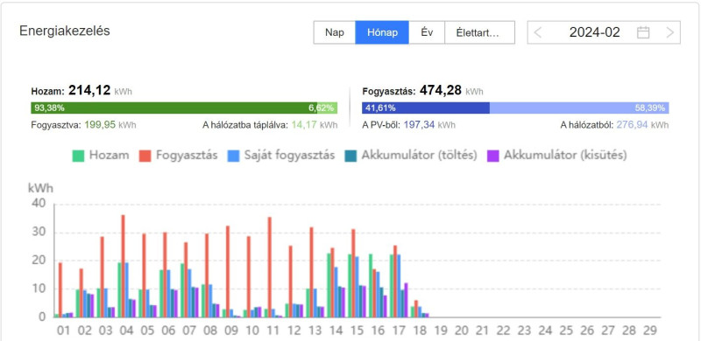Click the Hozam 214,12 kWh value
The image size is (701, 341).
[81, 91]
